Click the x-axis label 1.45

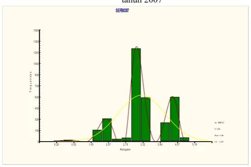pyautogui.click(x=91, y=145)
